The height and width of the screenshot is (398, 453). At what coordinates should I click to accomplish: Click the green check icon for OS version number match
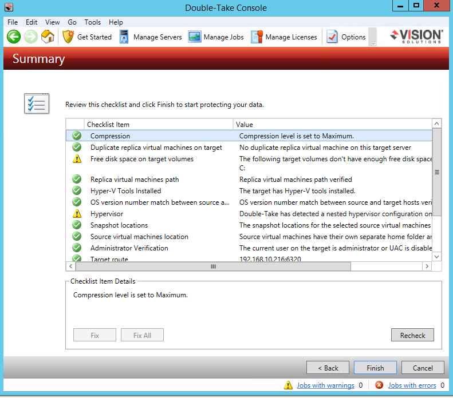[77, 202]
